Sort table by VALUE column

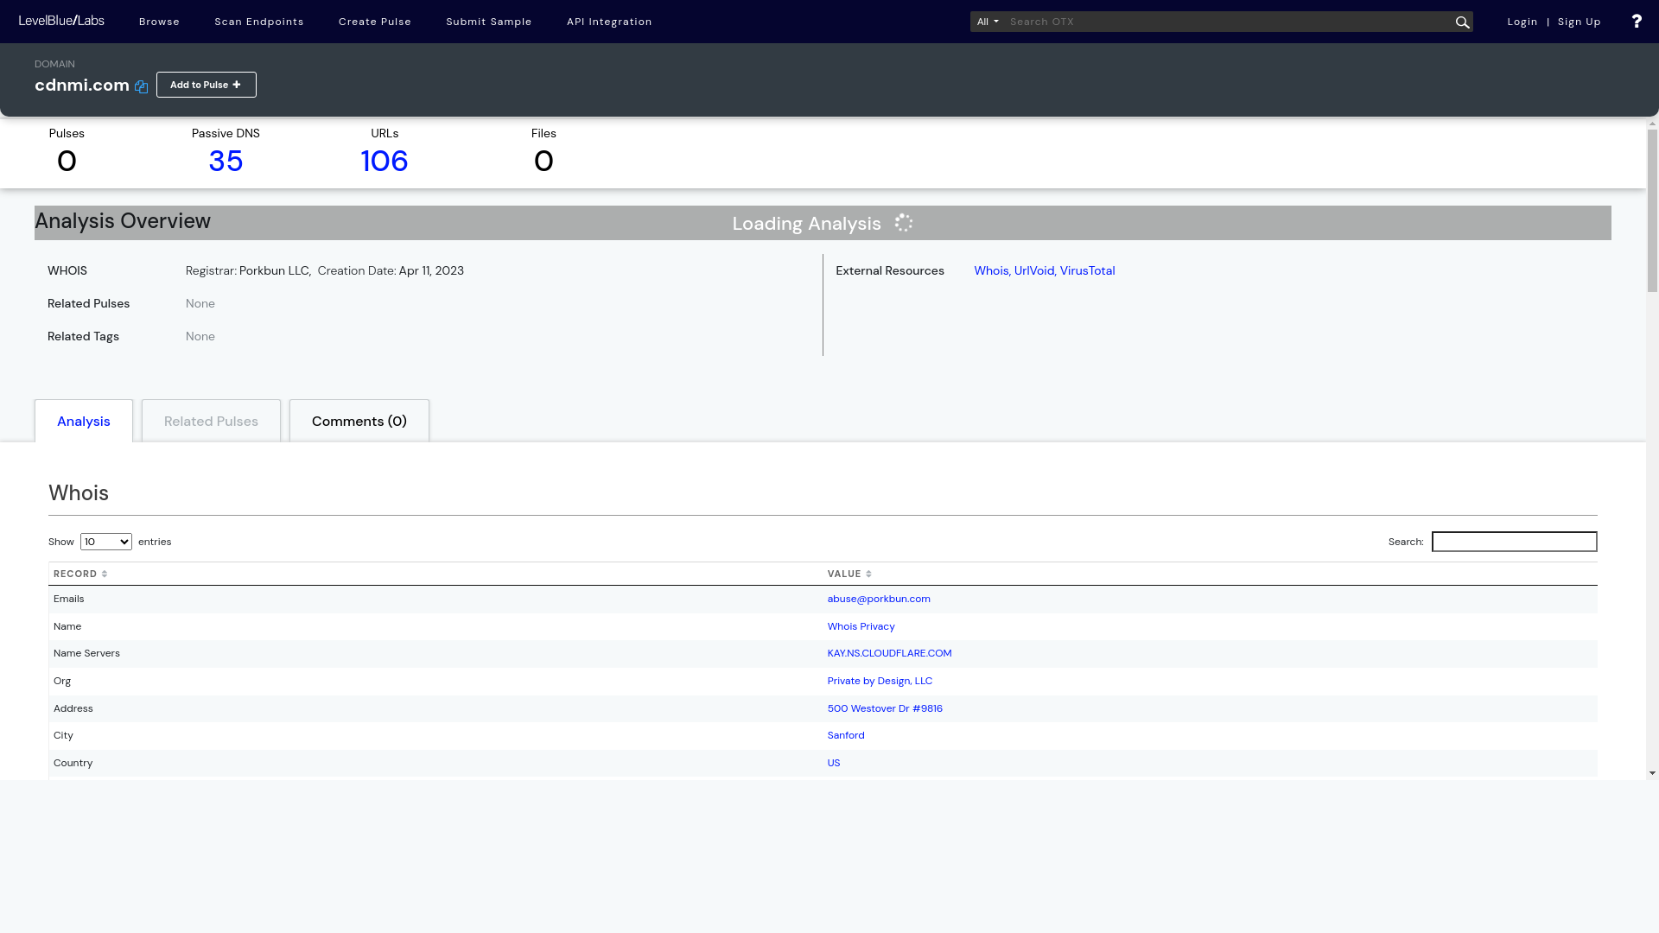click(849, 574)
